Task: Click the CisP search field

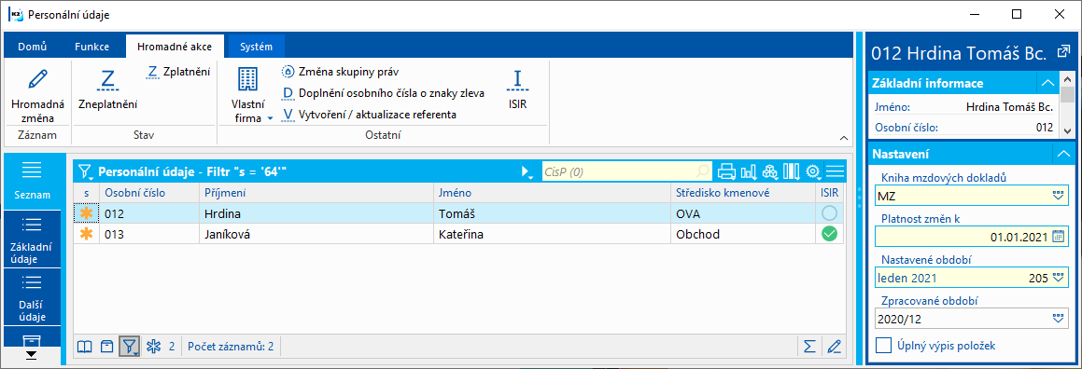Action: [x=625, y=171]
